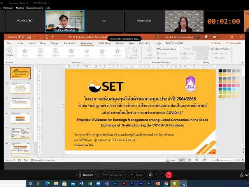The image size is (249, 187).
Task: Select the Replay animation effect
Action: [40, 53]
